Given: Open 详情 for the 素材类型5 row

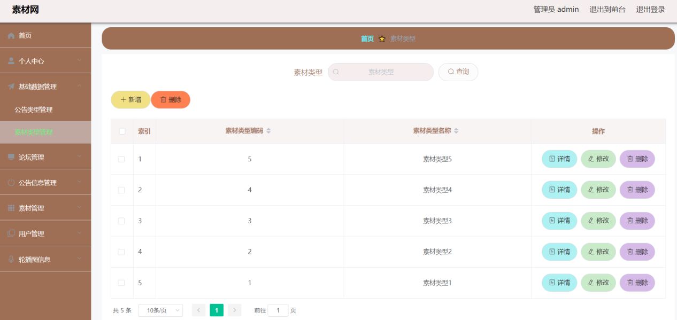Looking at the screenshot, I should [559, 159].
